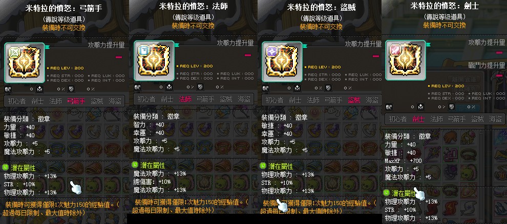
Task: Click the green potential badge in mage tooltip
Action: (x=136, y=165)
